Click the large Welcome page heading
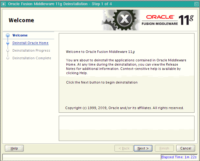The image size is (200, 161). (x=21, y=20)
